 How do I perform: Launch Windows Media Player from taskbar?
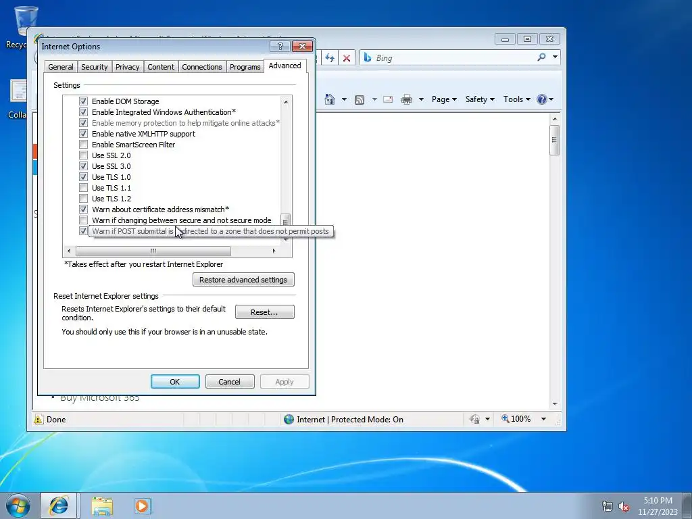143,505
